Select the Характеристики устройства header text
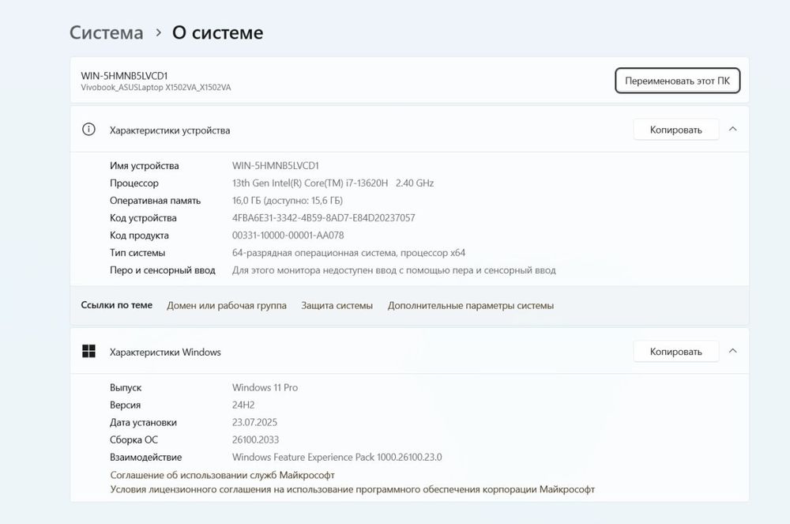 (x=170, y=130)
